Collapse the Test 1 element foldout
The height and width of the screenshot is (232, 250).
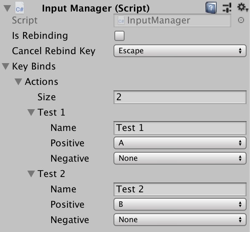(x=31, y=112)
